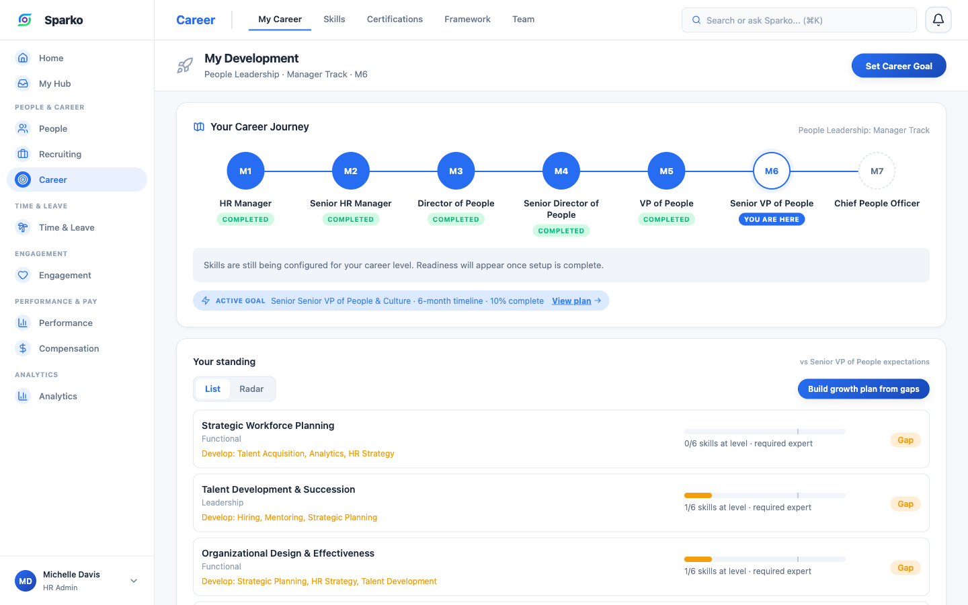Click the Engagement heart icon
This screenshot has height=605, width=968.
(23, 275)
